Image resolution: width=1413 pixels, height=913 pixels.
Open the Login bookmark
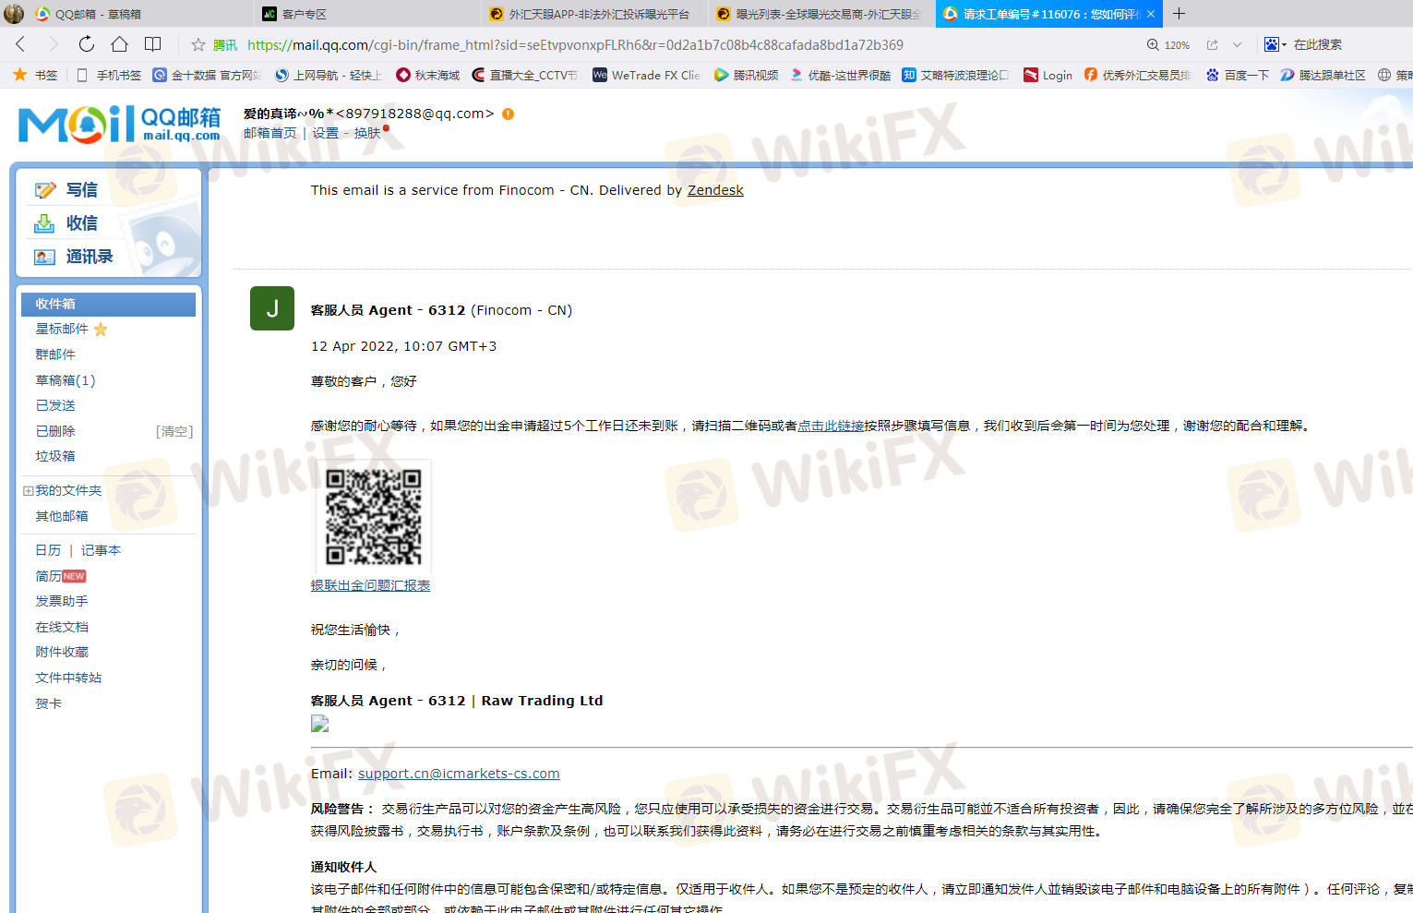[1048, 75]
